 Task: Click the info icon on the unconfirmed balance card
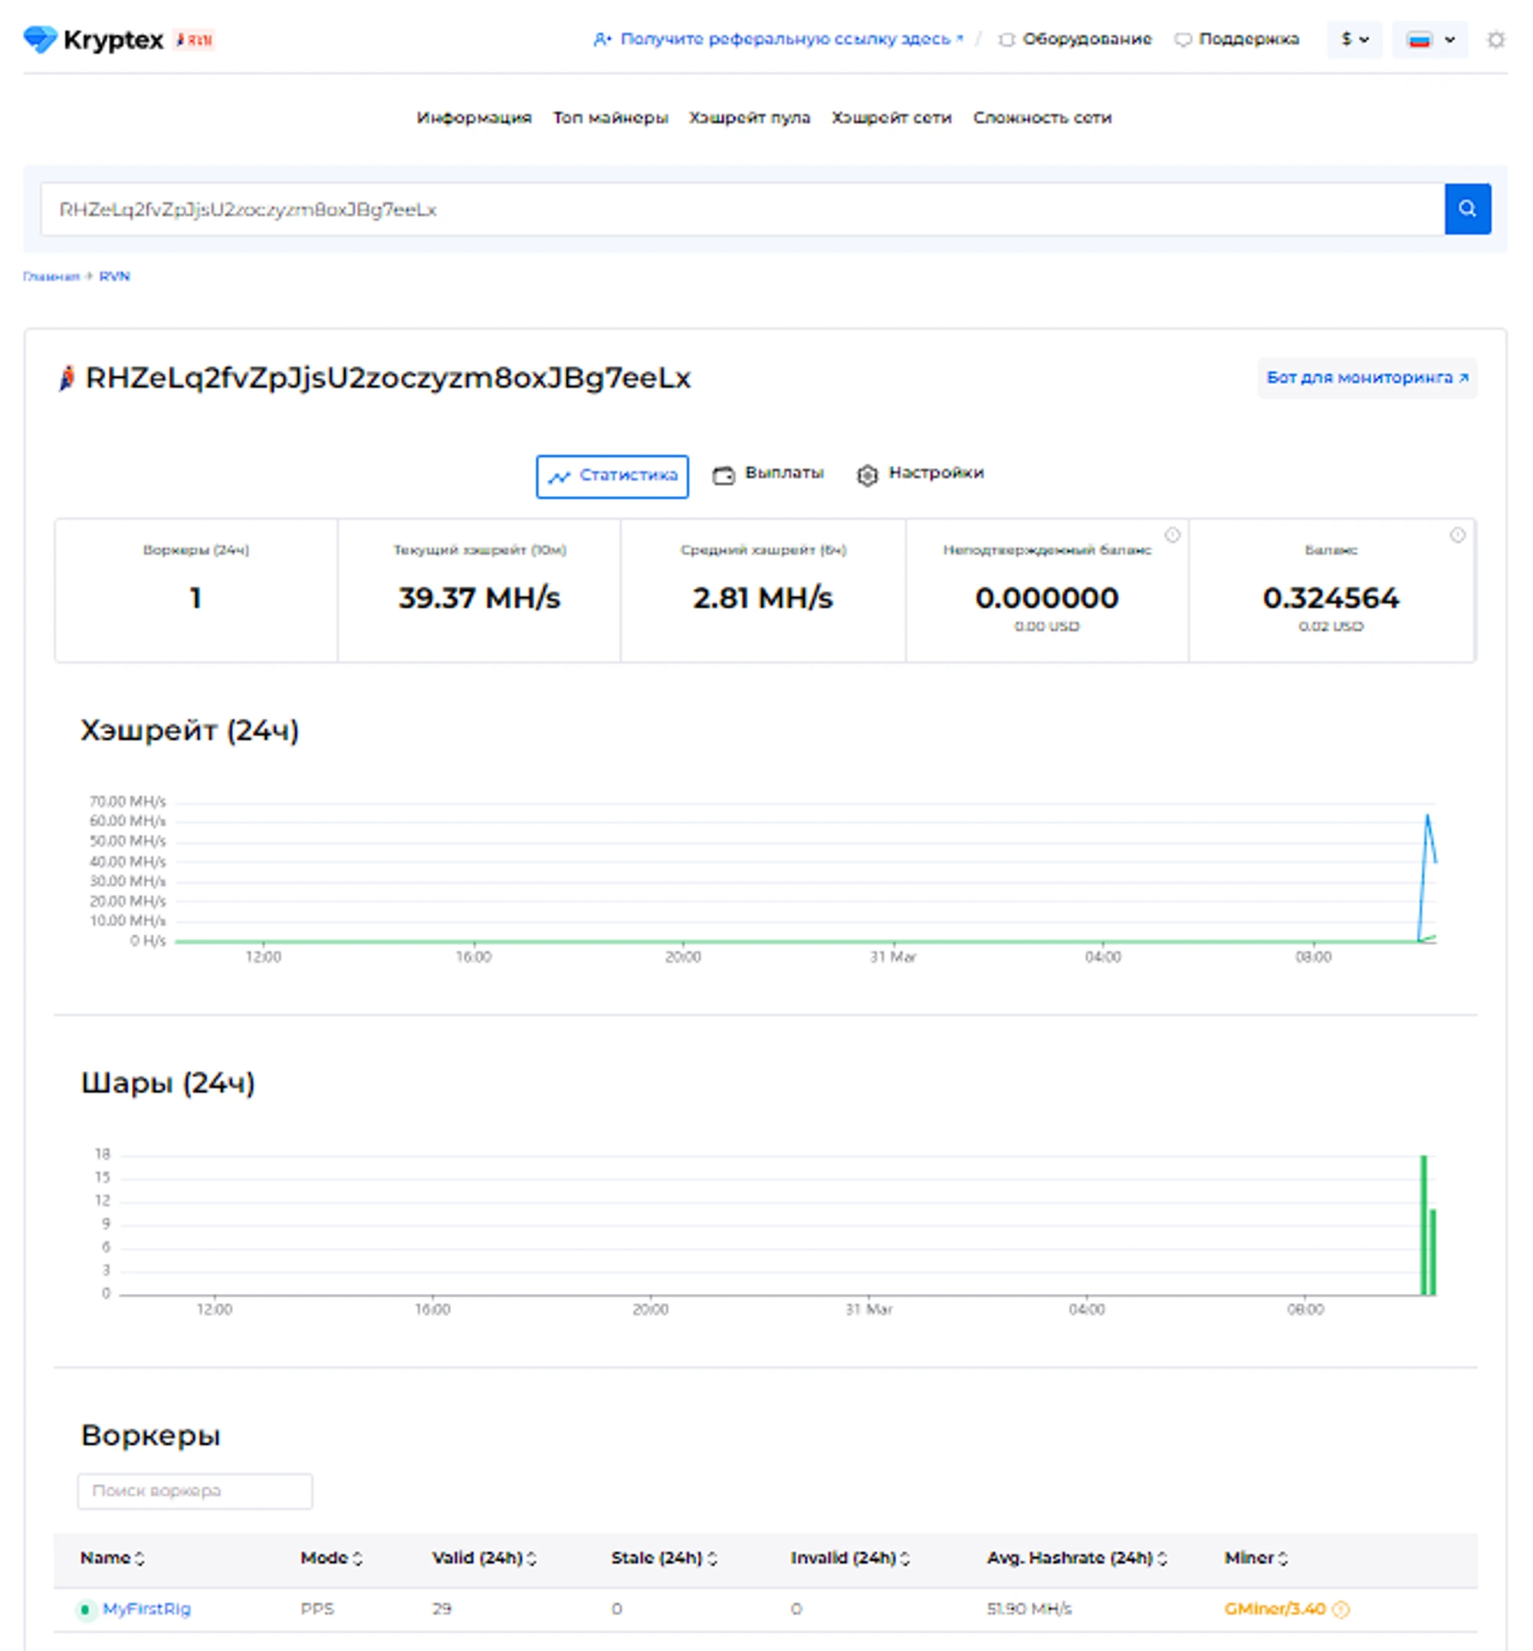click(1171, 535)
